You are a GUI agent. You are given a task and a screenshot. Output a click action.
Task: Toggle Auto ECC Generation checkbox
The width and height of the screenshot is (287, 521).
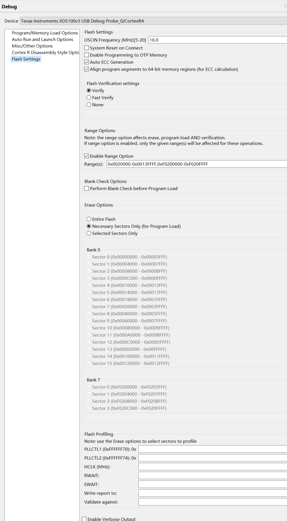(87, 62)
